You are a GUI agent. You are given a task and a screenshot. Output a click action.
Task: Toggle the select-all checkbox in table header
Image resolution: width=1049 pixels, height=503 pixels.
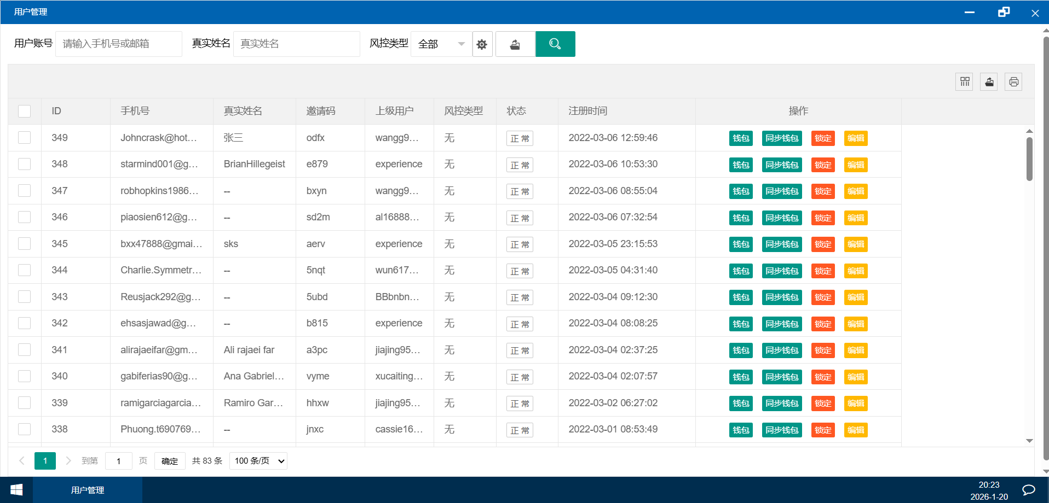pos(25,111)
